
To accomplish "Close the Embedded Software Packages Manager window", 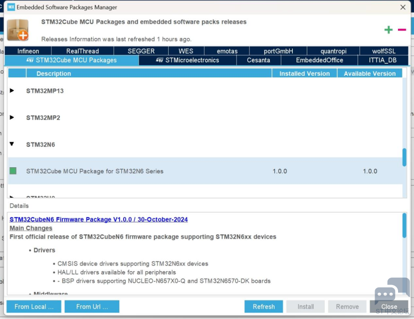I will coord(403,7).
